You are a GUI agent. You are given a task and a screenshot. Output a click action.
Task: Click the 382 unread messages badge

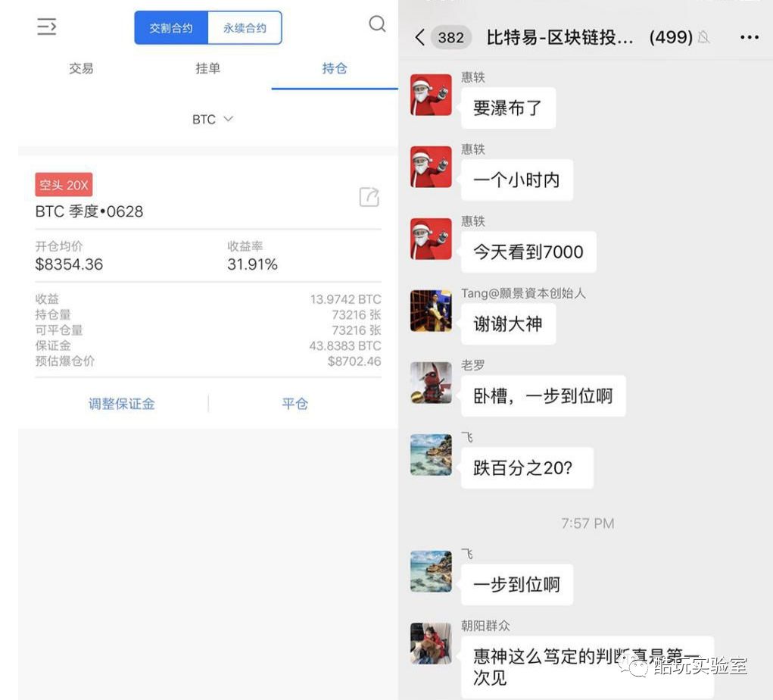pyautogui.click(x=450, y=37)
